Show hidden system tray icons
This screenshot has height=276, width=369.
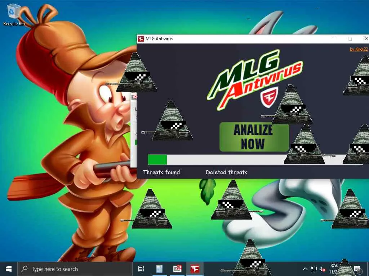point(305,269)
